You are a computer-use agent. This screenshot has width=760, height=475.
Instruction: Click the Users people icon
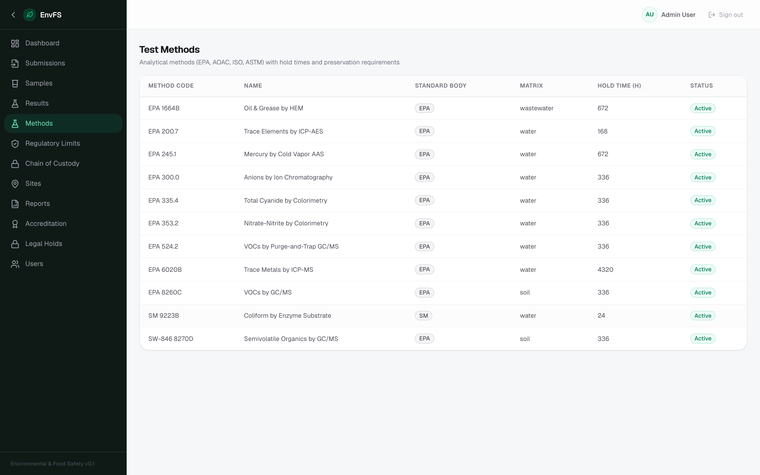15,264
